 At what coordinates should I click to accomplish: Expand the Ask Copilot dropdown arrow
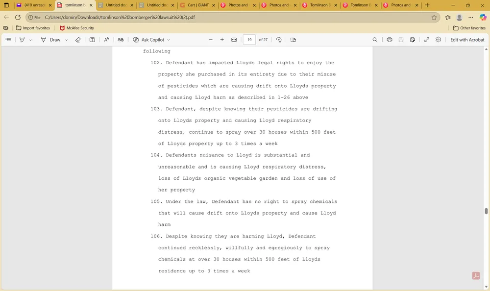pyautogui.click(x=169, y=40)
